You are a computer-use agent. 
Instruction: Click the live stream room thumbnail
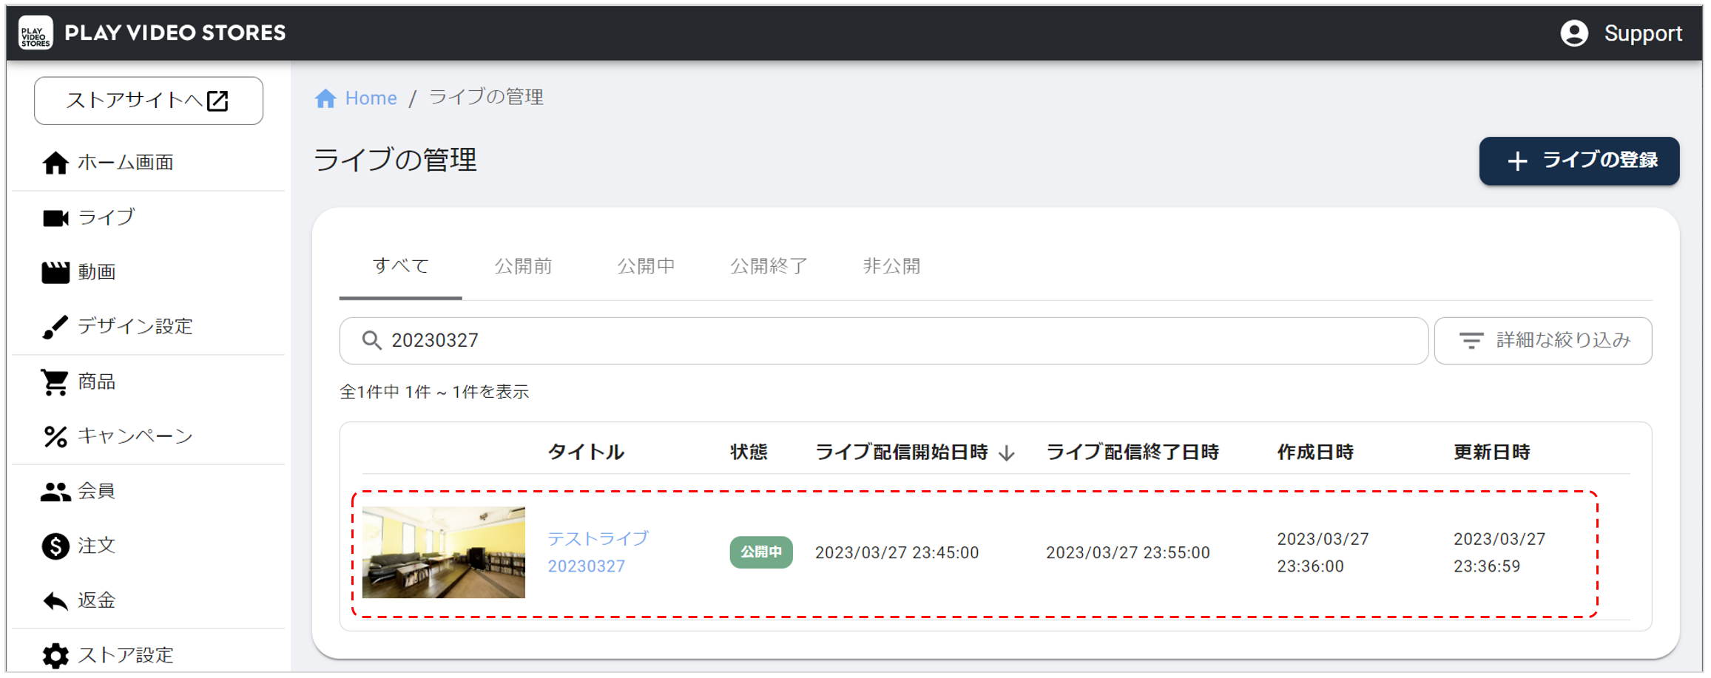(x=444, y=552)
